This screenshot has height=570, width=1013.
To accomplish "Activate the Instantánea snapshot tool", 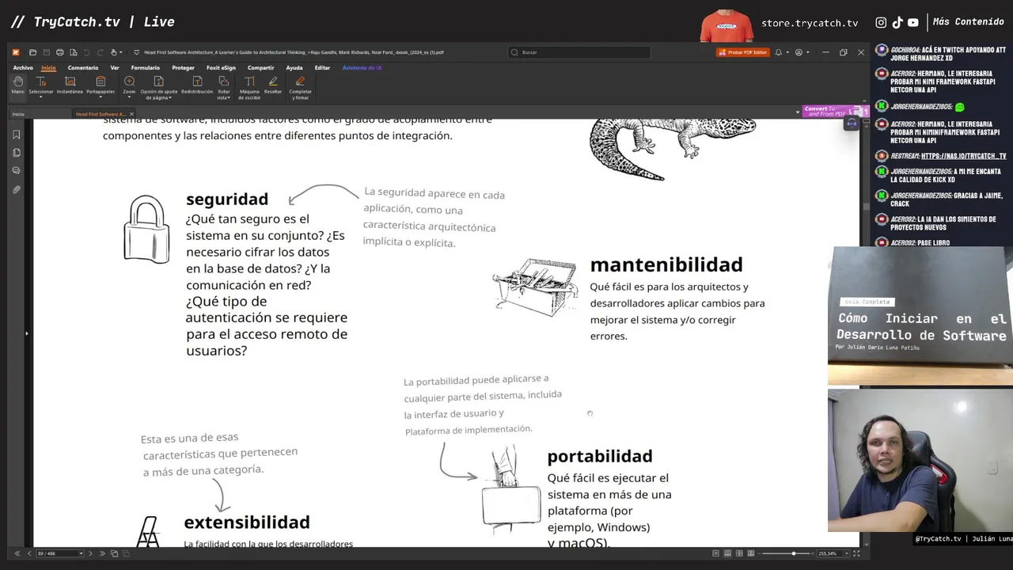I will 70,85.
